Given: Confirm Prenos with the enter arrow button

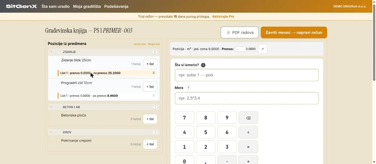Looking at the screenshot, I should [x=263, y=49].
